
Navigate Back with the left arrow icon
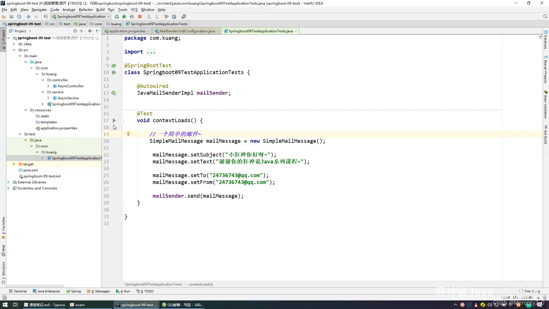pyautogui.click(x=29, y=17)
